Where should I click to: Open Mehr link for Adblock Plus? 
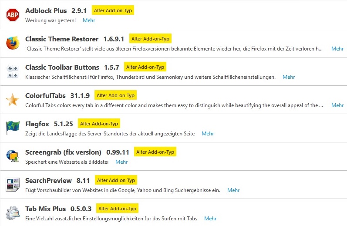click(x=89, y=20)
